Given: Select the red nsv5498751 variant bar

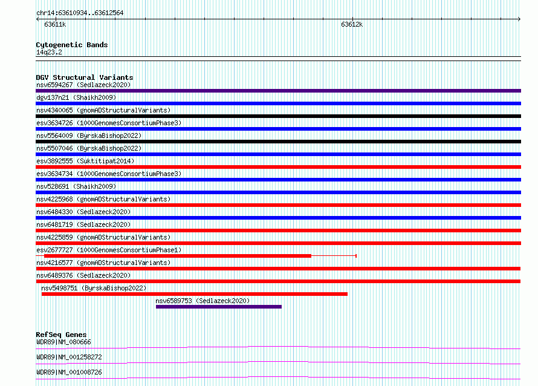Looking at the screenshot, I should tap(195, 294).
